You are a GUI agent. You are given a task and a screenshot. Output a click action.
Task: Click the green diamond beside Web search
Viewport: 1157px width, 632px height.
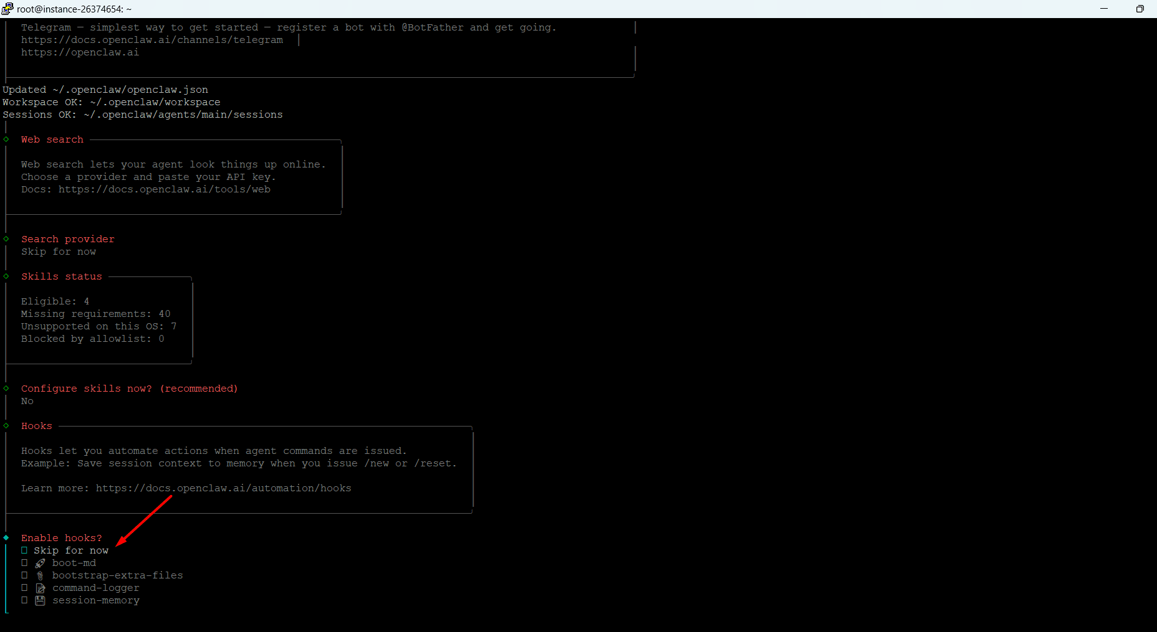6,139
